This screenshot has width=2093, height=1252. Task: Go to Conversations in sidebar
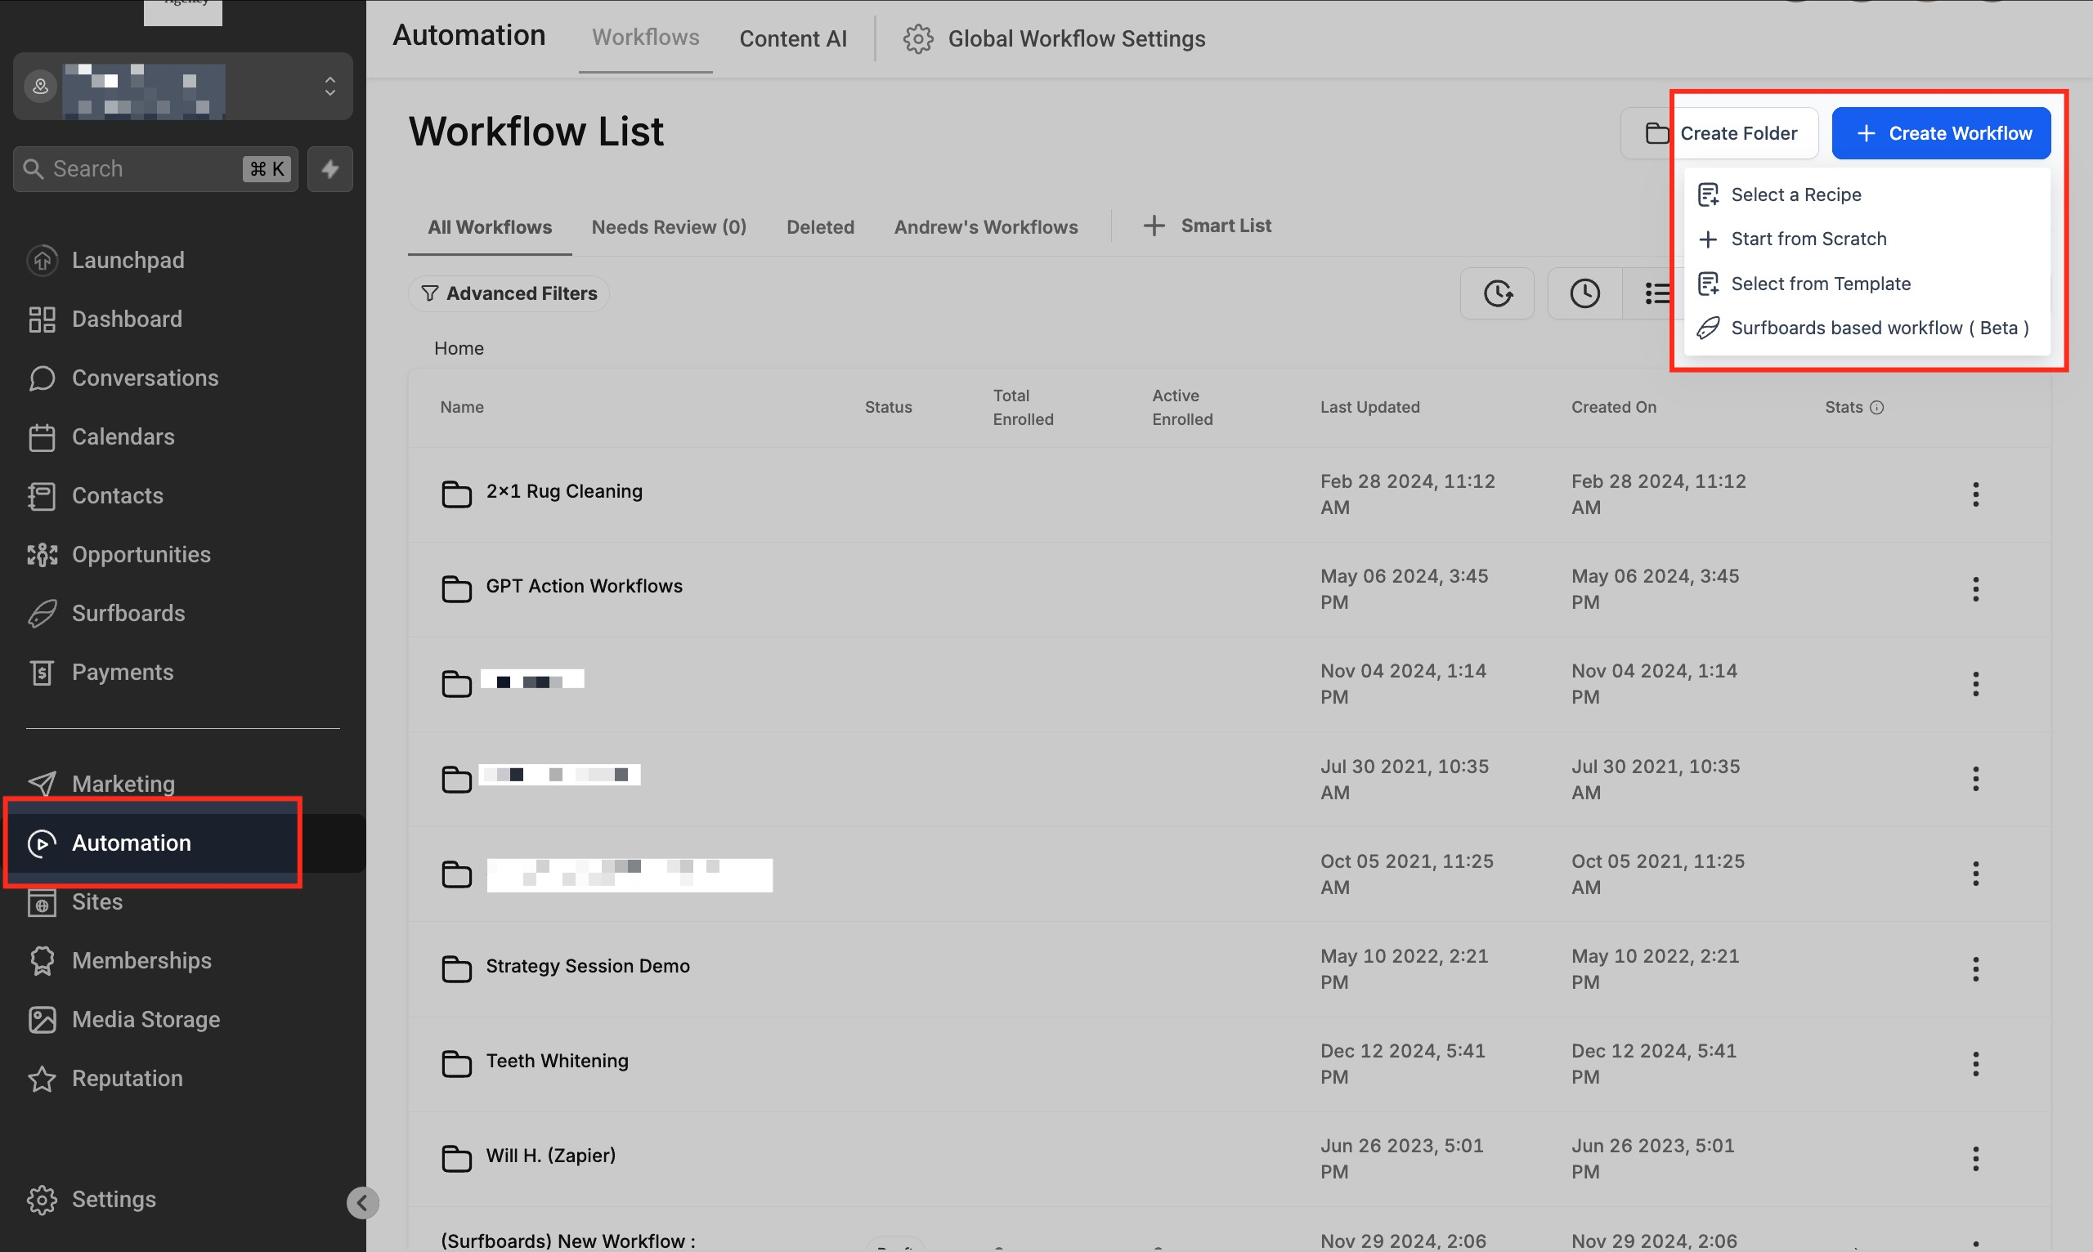pyautogui.click(x=145, y=378)
